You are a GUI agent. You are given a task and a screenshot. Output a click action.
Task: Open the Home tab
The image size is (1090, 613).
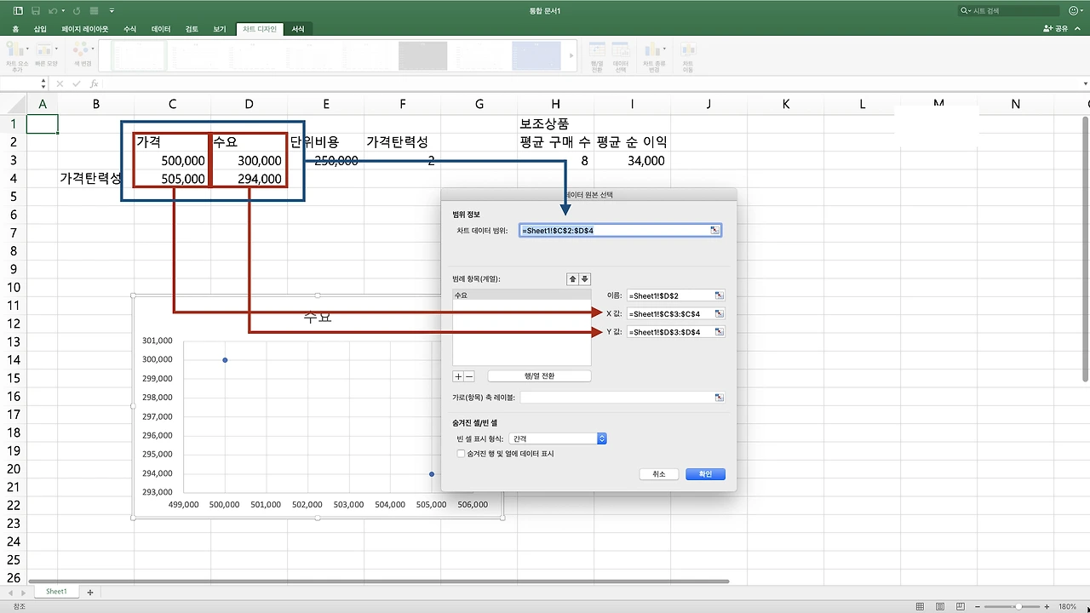(x=15, y=29)
